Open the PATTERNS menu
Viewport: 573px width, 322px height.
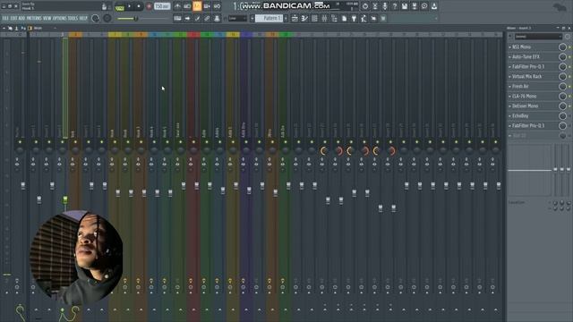click(x=34, y=18)
